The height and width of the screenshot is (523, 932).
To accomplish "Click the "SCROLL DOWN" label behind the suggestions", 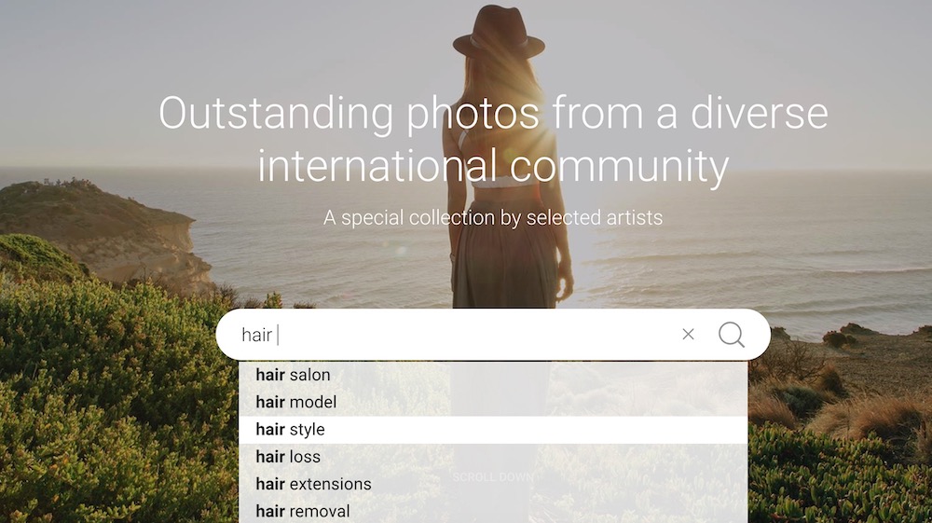I will click(493, 477).
